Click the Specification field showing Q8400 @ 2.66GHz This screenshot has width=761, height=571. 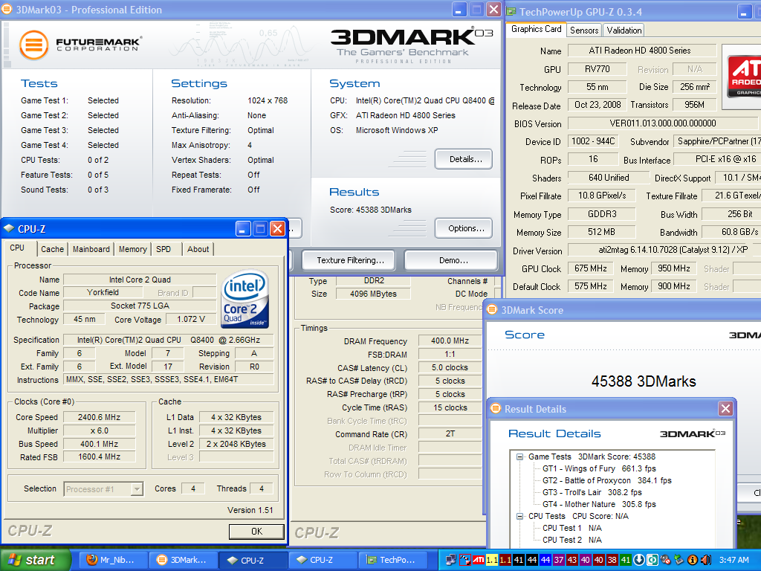click(169, 340)
